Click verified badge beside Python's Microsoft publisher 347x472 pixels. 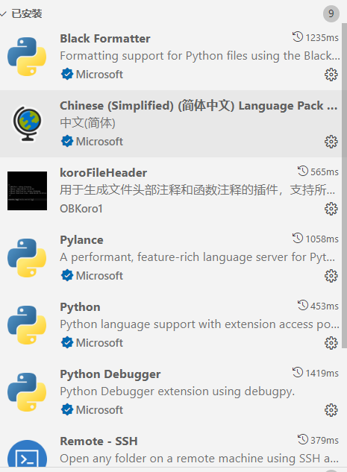coord(67,342)
